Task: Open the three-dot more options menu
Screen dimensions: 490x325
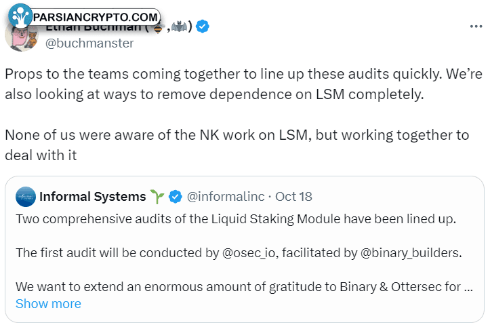Action: [476, 26]
